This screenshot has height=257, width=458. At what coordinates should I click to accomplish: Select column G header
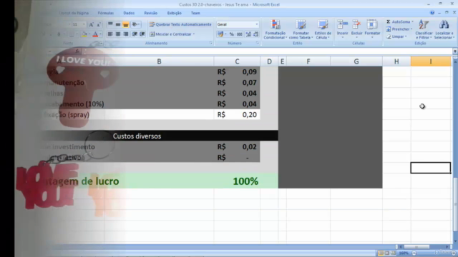tap(356, 61)
